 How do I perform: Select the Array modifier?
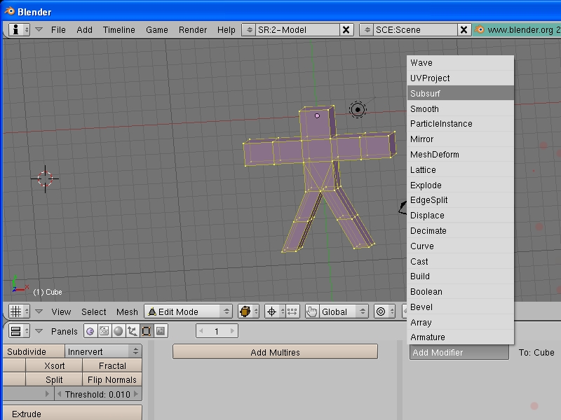point(461,322)
